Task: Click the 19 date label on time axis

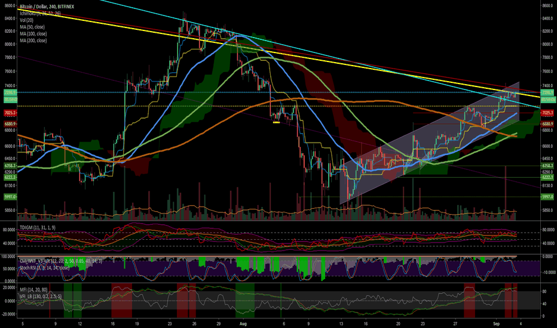Action: coord(137,324)
